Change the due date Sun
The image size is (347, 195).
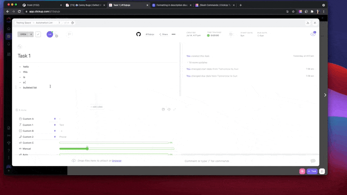click(261, 36)
